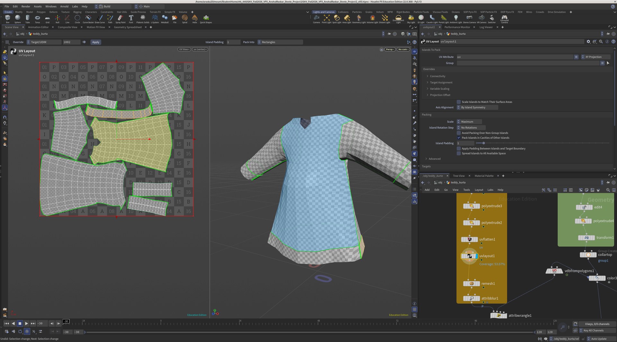Screen dimensions: 617x342
Task: Expand the Variable Scaling section
Action: tap(439, 89)
